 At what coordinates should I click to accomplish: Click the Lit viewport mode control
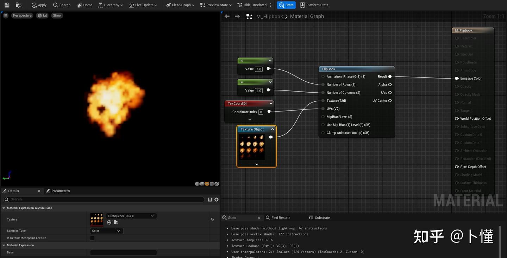(x=42, y=15)
